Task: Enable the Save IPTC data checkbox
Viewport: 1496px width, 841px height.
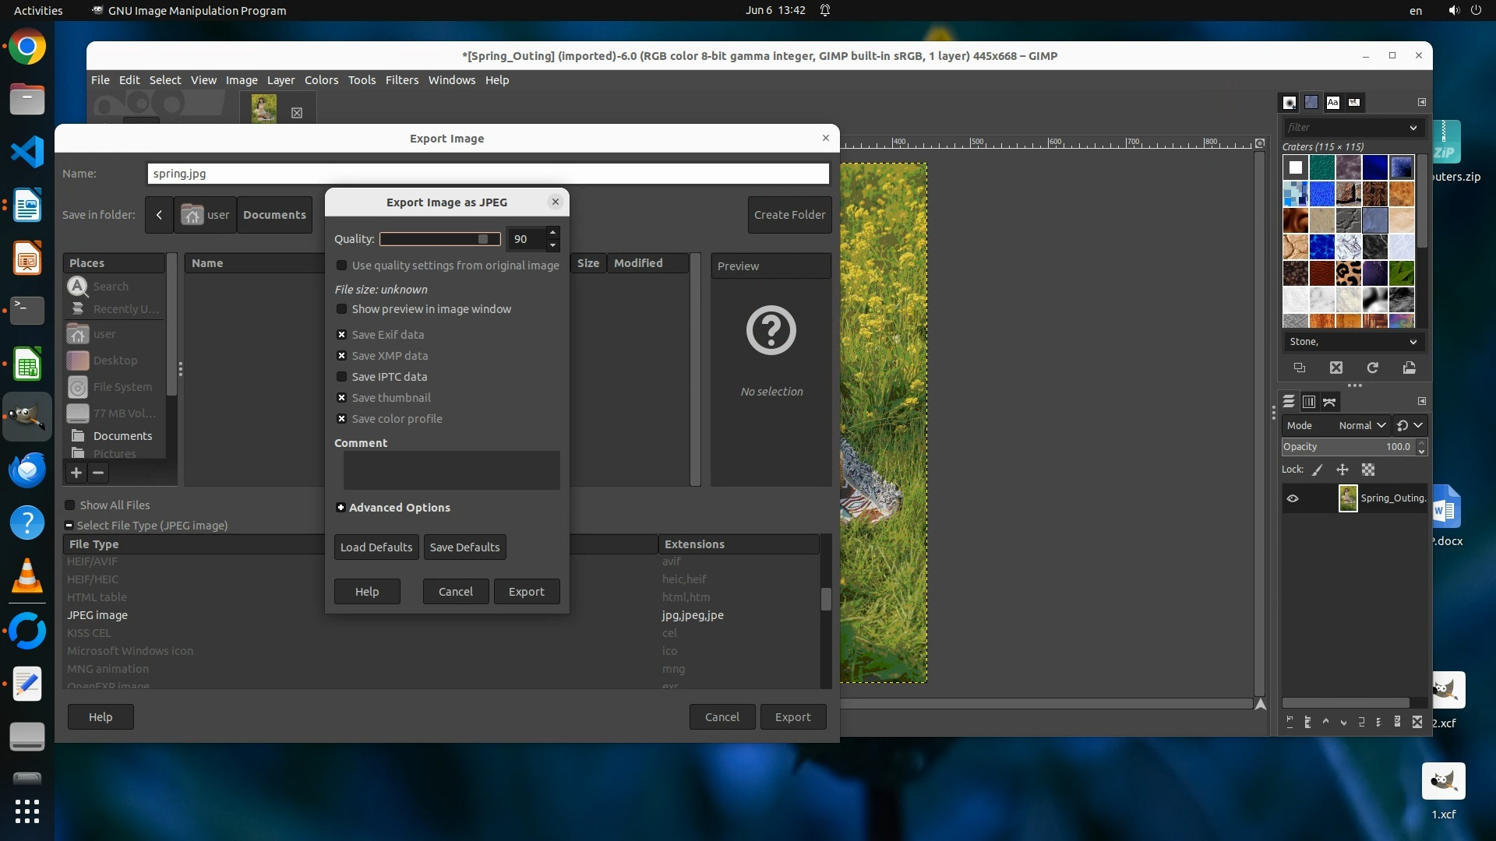Action: 341,377
